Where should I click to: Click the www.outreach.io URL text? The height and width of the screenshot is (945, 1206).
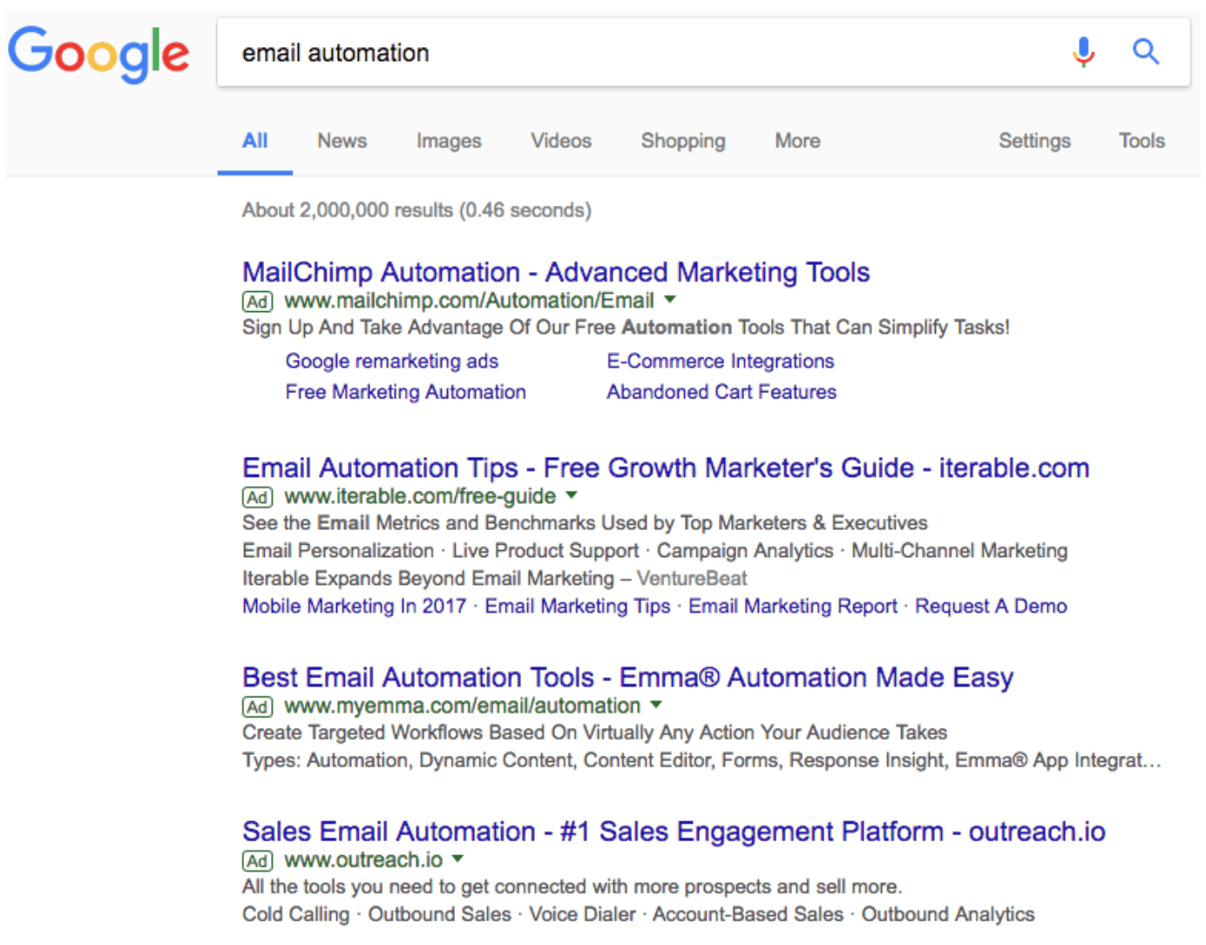tap(363, 861)
